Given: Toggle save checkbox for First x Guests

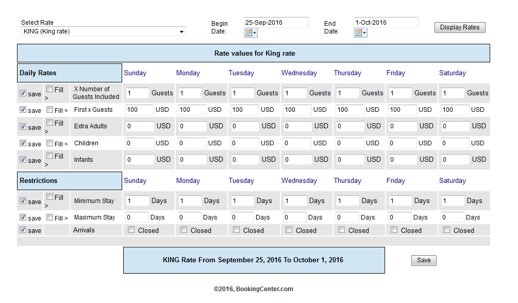Looking at the screenshot, I should [x=23, y=109].
